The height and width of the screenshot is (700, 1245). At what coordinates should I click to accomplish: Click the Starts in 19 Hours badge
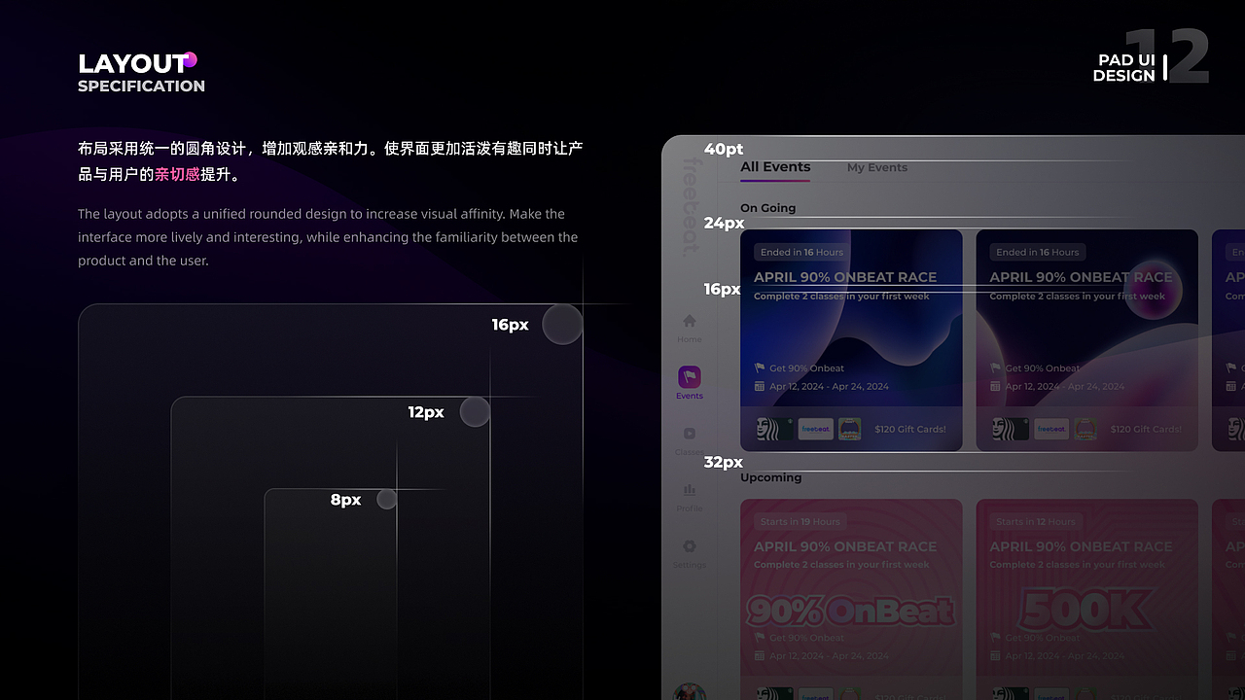[x=800, y=521]
